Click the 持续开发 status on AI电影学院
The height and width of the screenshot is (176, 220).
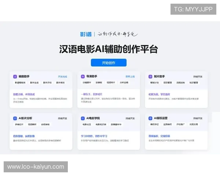(x=130, y=118)
